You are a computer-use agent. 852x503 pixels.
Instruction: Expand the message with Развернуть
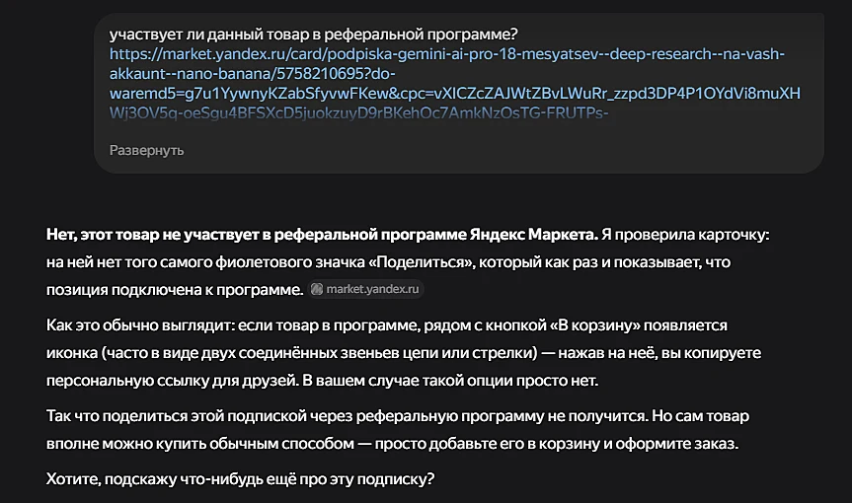[x=147, y=150]
